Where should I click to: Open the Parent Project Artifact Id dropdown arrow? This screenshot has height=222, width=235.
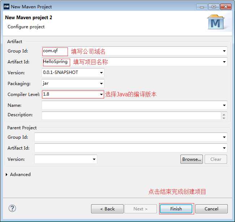tap(224, 148)
